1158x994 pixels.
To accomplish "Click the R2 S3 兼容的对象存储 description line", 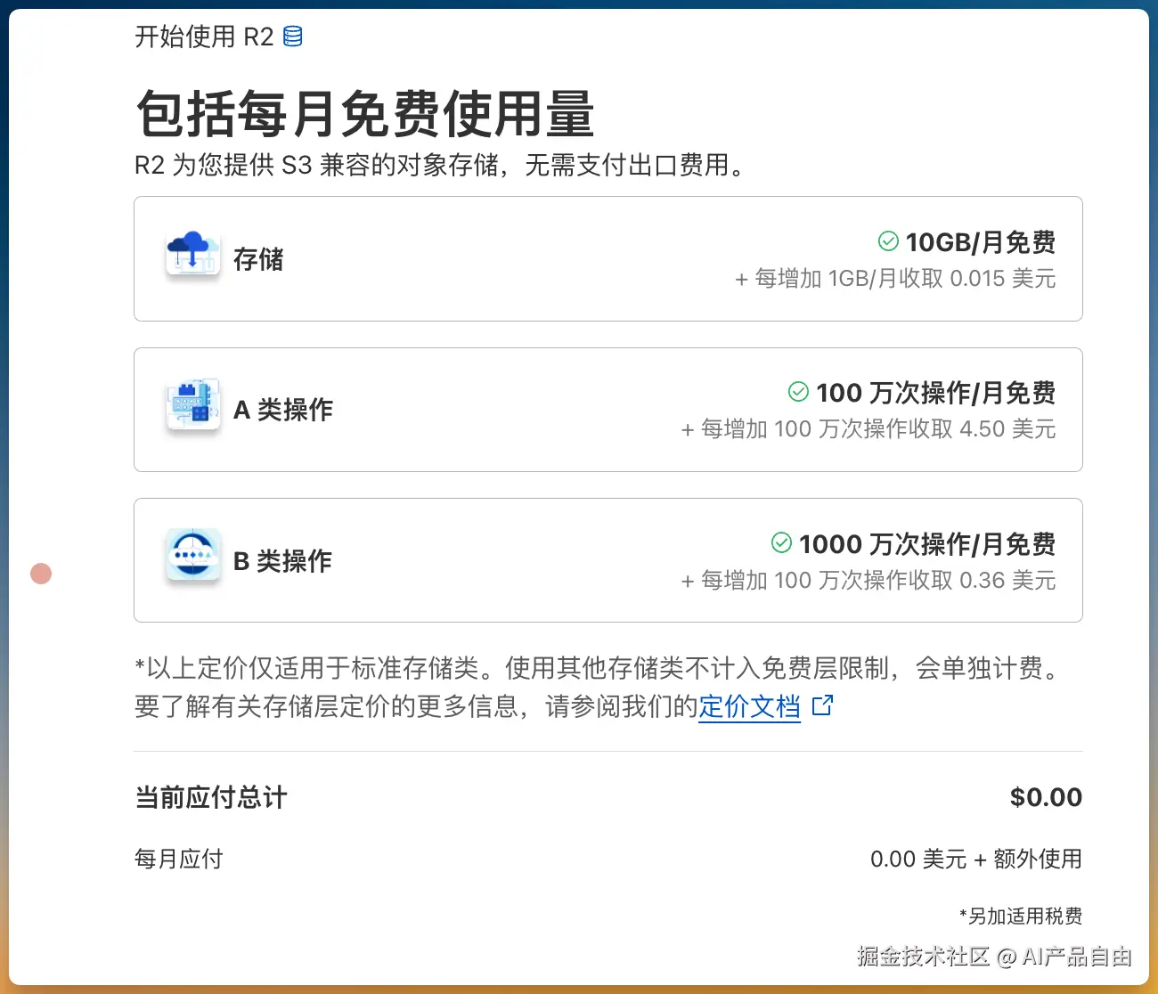I will pos(443,166).
